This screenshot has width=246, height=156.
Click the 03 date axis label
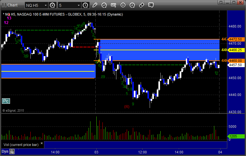pos(96,152)
